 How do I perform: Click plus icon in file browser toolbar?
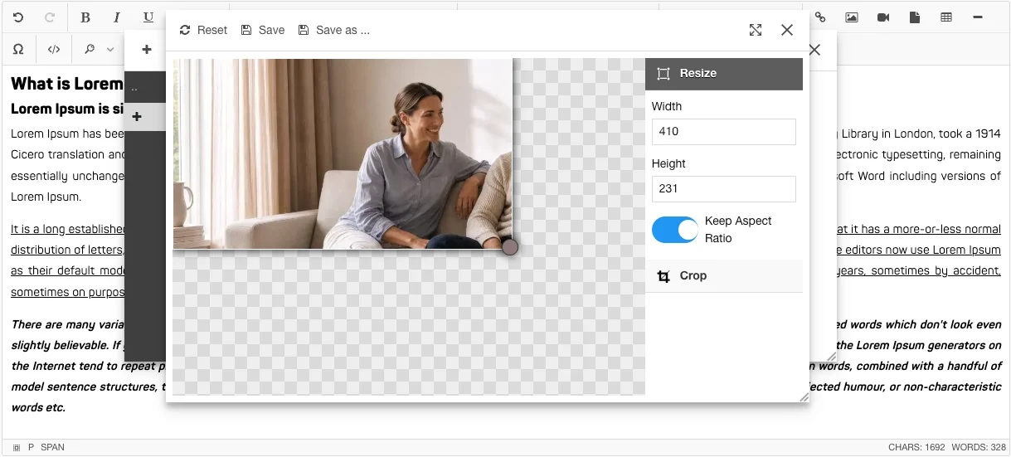click(x=147, y=50)
